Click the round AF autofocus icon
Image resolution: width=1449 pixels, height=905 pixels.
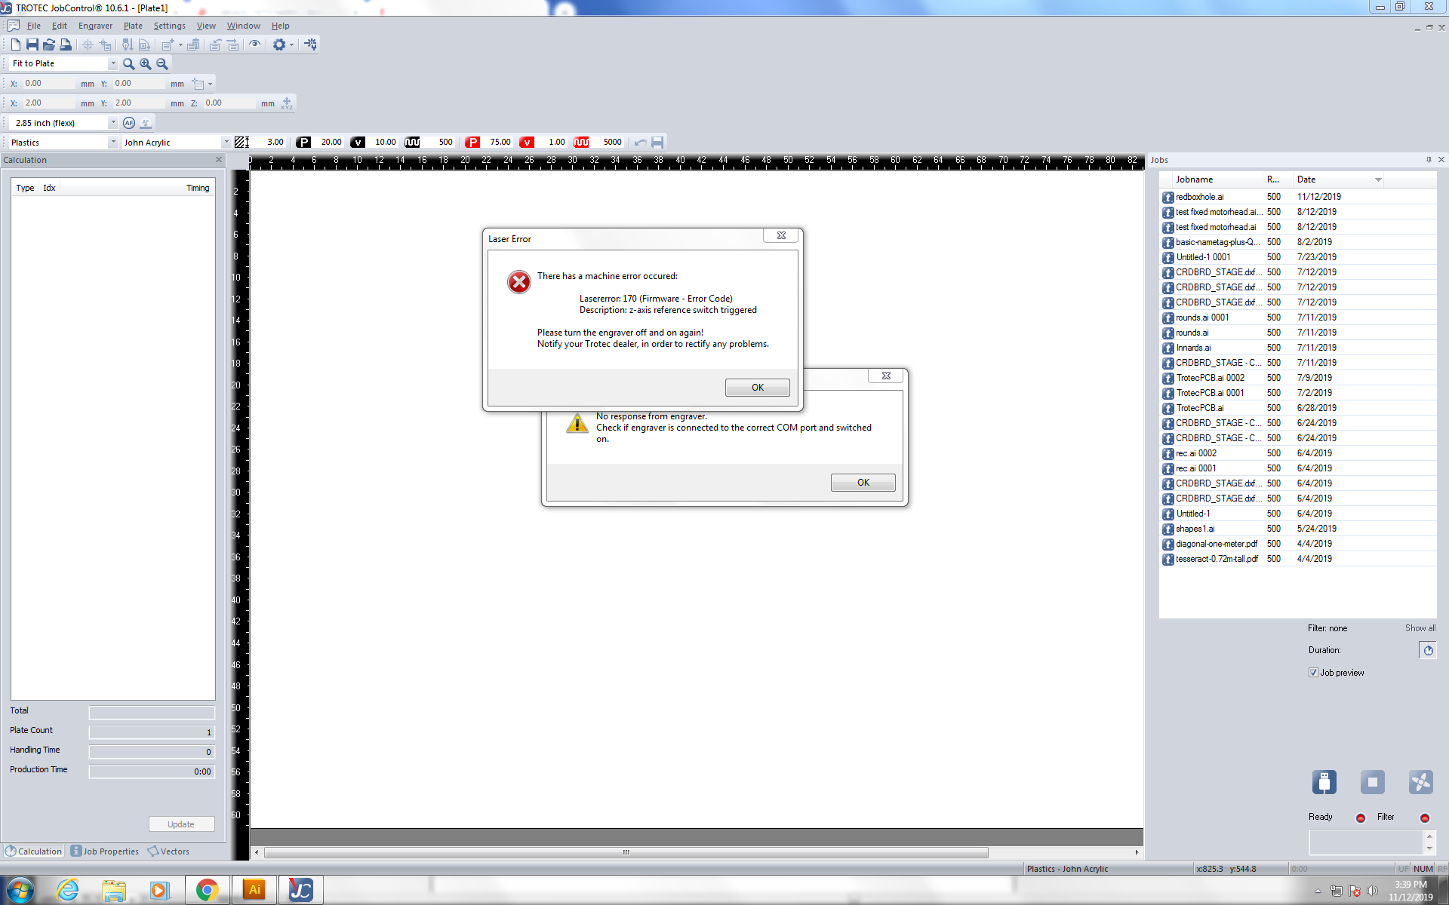(129, 123)
